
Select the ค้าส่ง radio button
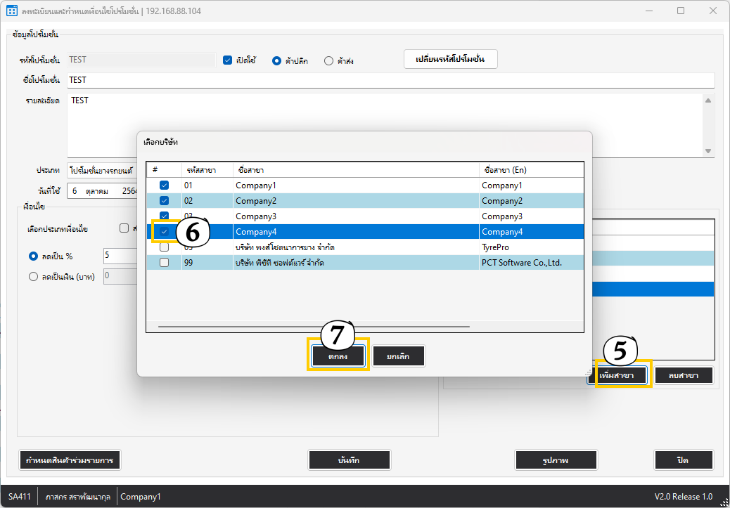click(328, 61)
